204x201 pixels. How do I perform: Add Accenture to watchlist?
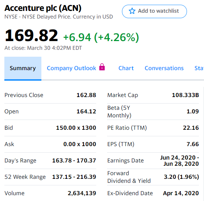click(154, 11)
